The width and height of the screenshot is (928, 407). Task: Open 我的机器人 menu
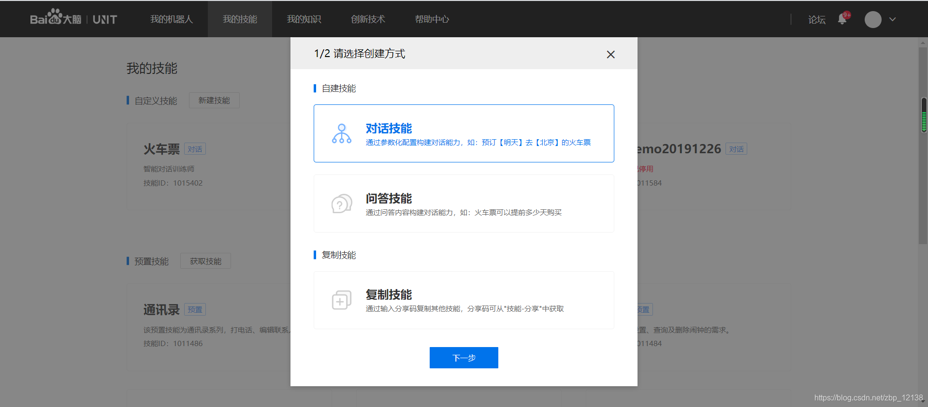pyautogui.click(x=171, y=19)
